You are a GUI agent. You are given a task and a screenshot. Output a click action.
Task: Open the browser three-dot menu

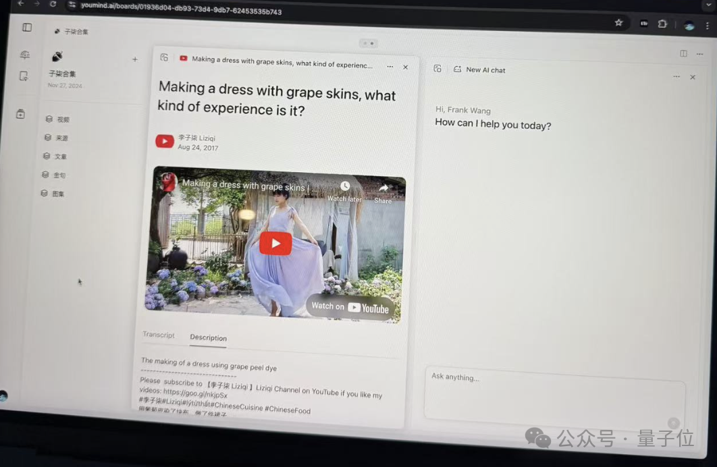pyautogui.click(x=708, y=26)
